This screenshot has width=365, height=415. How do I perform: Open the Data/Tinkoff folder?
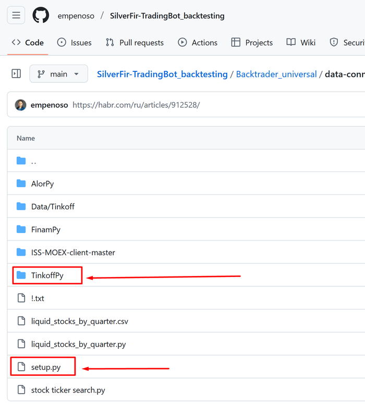pyautogui.click(x=53, y=206)
